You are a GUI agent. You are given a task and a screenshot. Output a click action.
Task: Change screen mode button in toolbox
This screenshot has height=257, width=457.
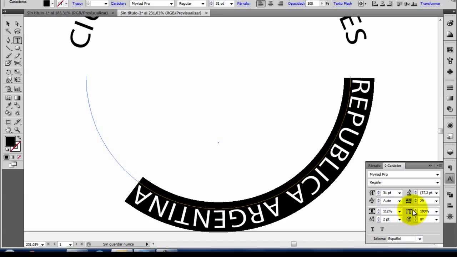(x=13, y=165)
